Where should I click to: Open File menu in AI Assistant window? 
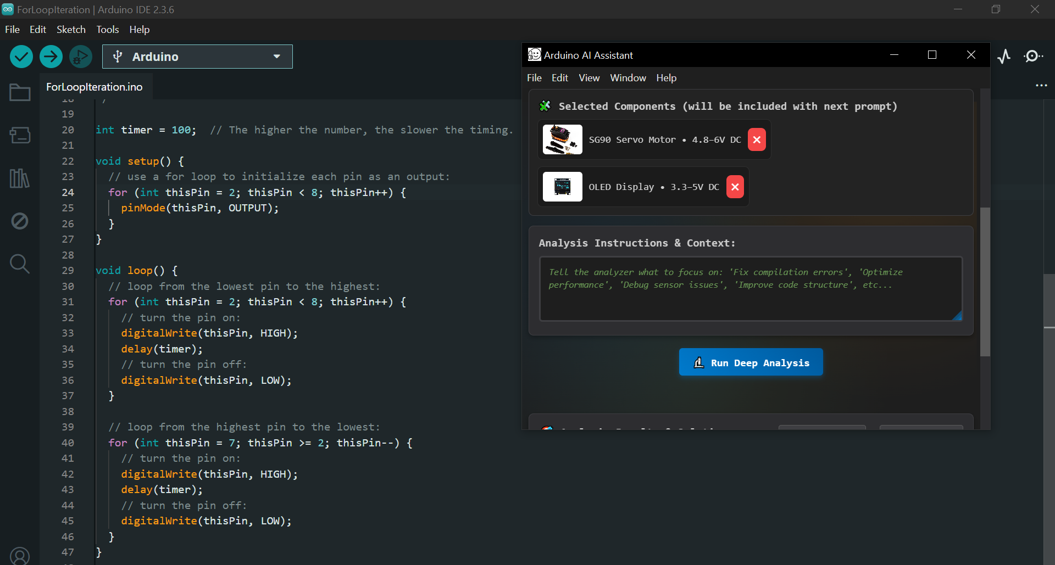pos(534,78)
